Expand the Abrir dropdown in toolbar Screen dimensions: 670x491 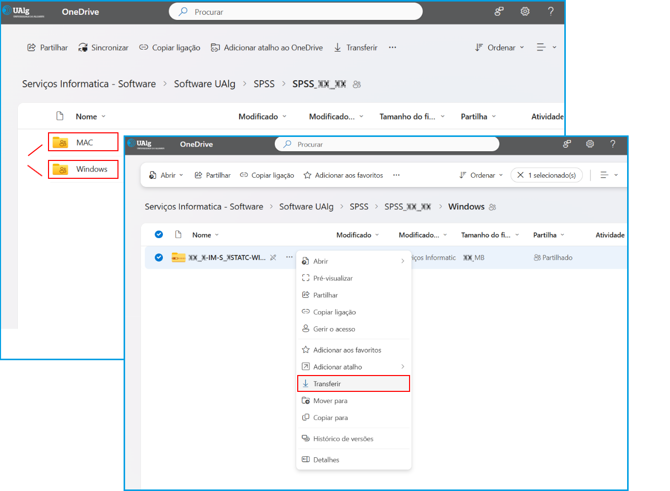(x=181, y=175)
